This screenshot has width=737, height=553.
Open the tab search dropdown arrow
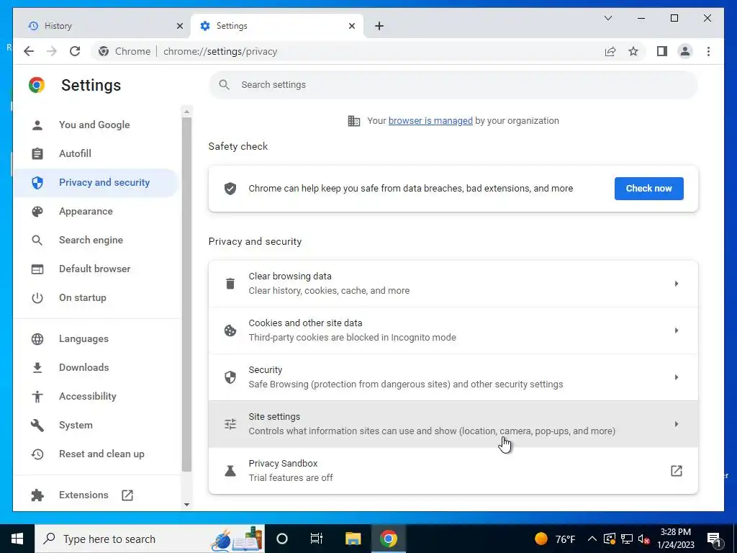(607, 18)
